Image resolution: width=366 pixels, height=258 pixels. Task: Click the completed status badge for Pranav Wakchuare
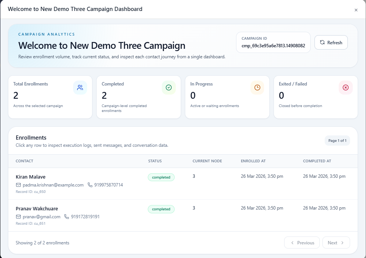click(x=161, y=209)
